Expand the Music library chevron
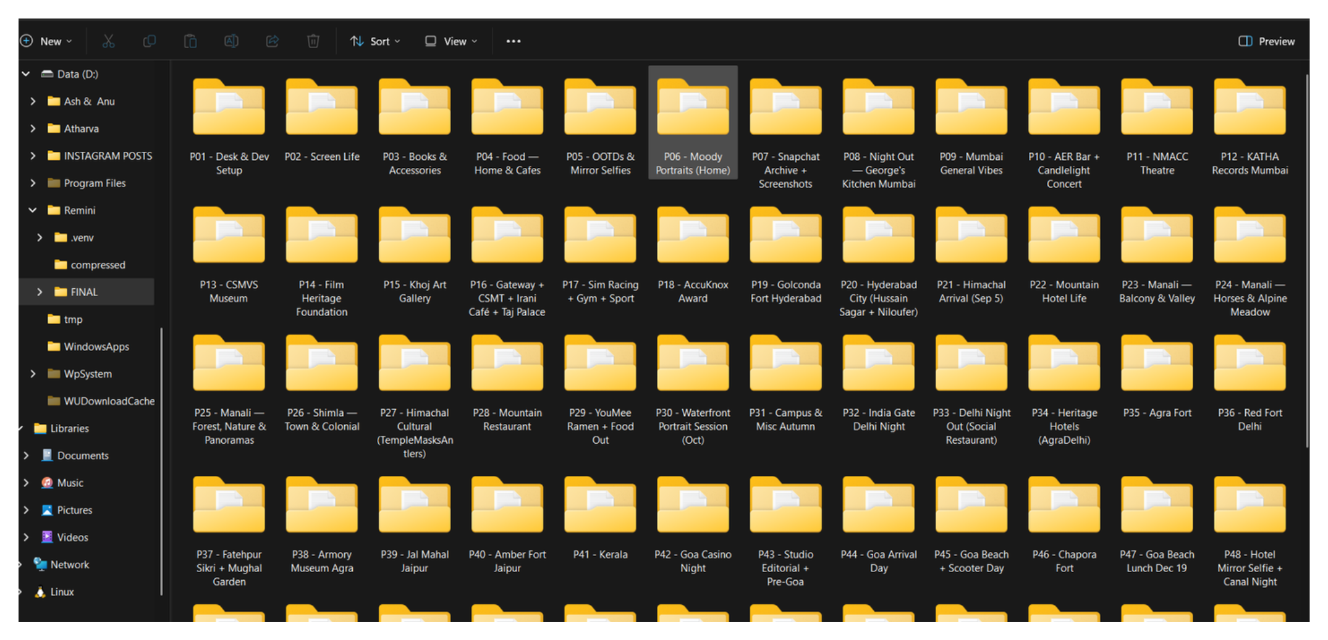 tap(26, 483)
